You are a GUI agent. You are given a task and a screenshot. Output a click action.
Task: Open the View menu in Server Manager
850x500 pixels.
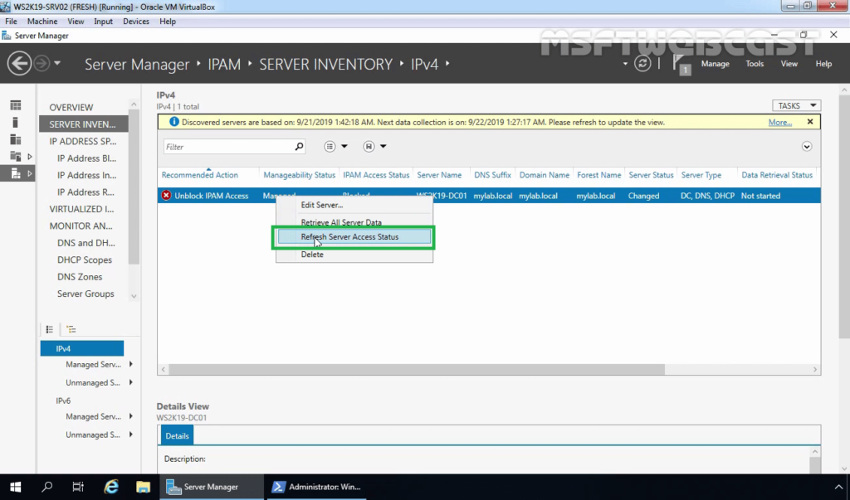(789, 63)
